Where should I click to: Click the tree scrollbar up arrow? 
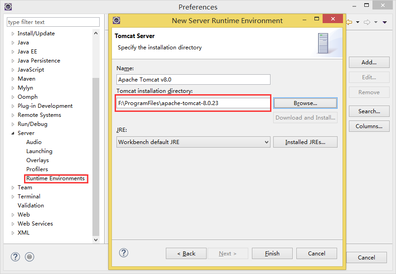coord(96,33)
